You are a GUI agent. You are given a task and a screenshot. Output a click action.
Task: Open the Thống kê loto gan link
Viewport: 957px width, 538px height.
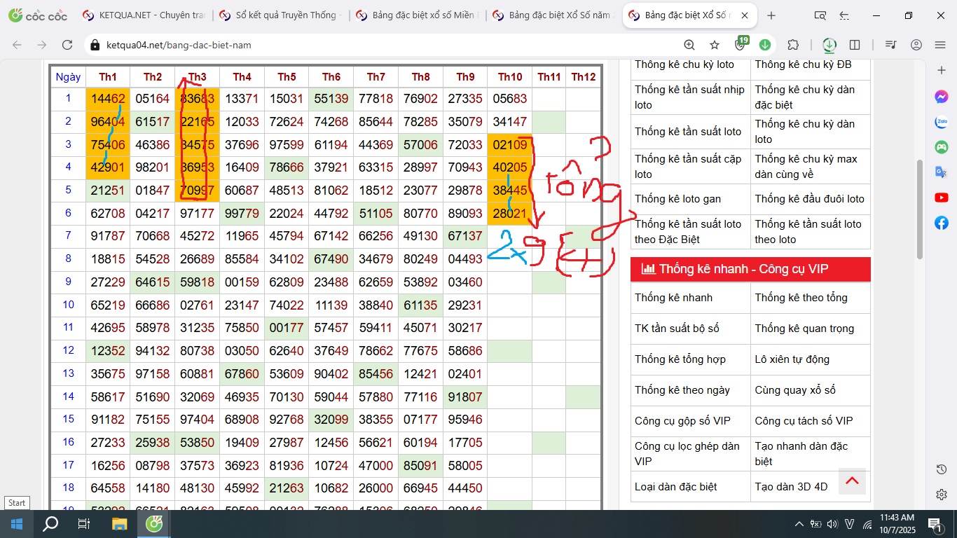coord(677,199)
